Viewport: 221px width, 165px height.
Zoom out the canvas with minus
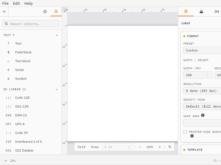pos(140,147)
